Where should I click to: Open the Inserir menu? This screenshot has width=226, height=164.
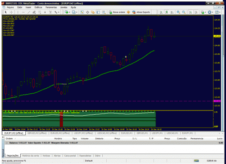coord(28,7)
